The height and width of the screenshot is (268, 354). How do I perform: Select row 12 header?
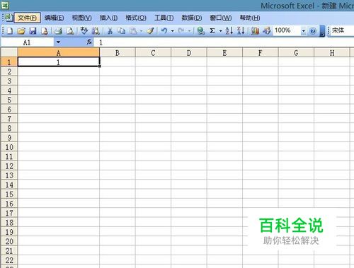point(9,166)
